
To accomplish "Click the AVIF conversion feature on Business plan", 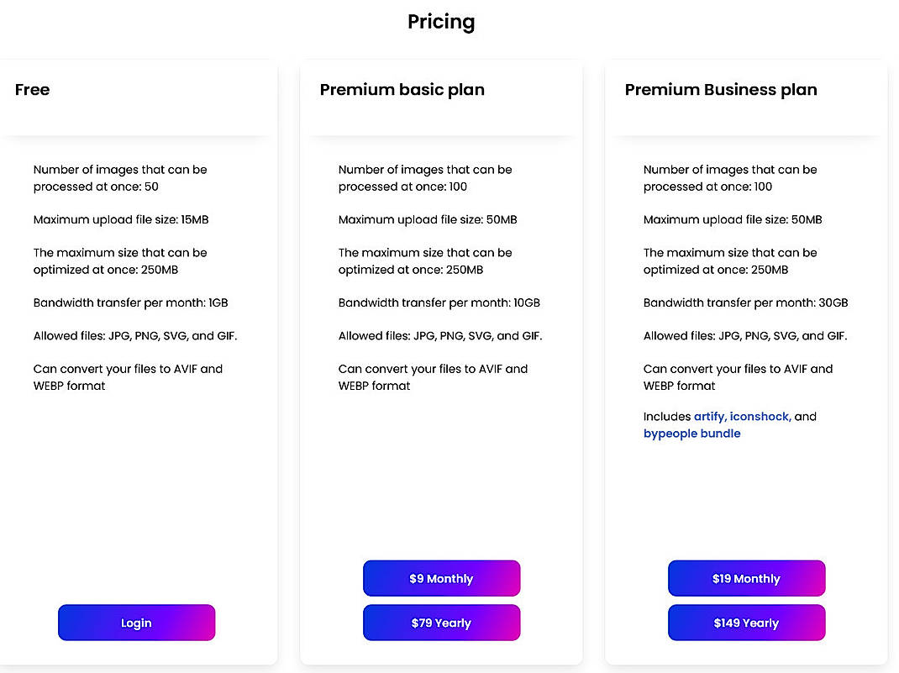I will pos(738,376).
